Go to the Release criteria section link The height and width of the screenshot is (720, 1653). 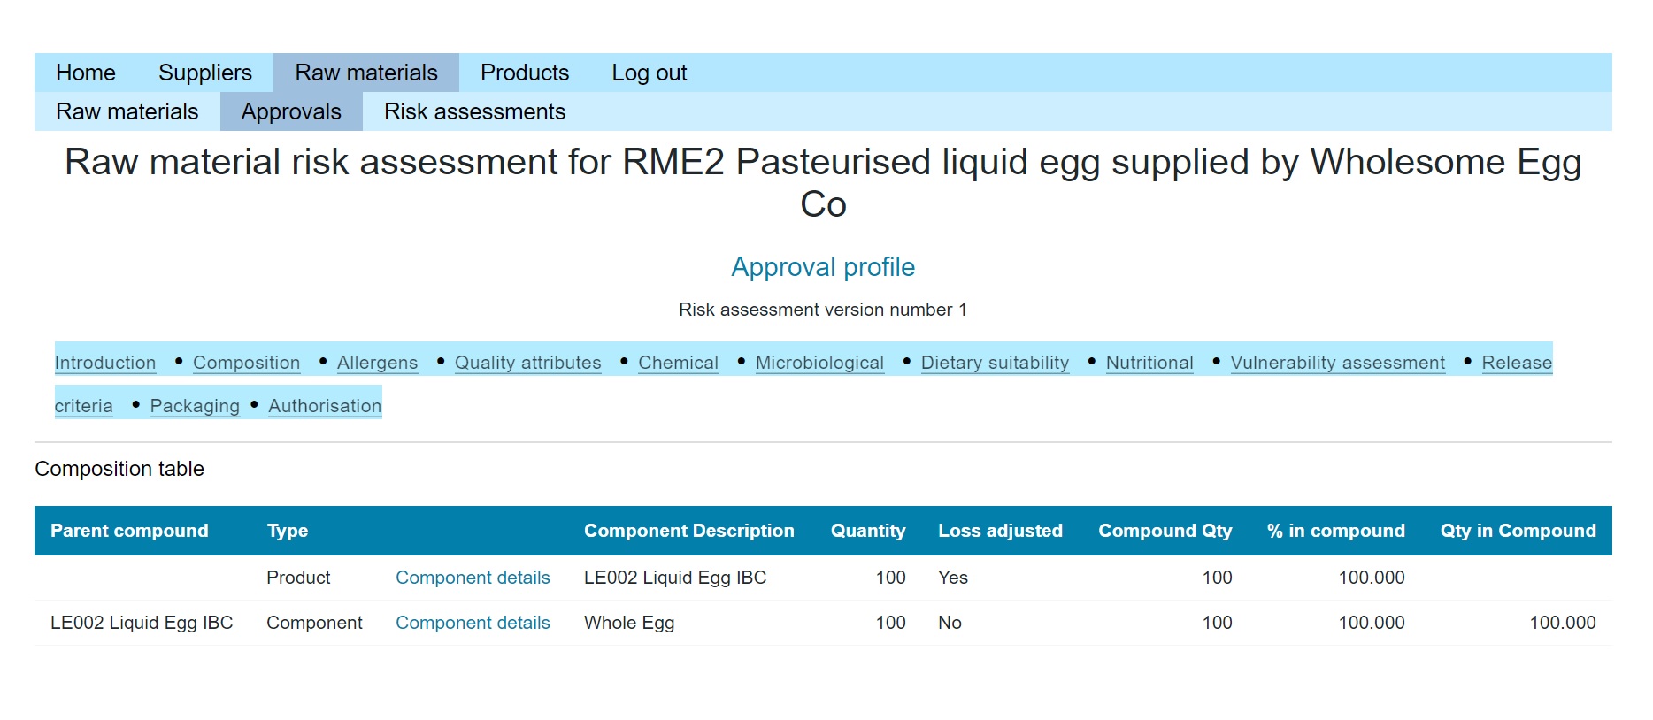tap(1517, 363)
